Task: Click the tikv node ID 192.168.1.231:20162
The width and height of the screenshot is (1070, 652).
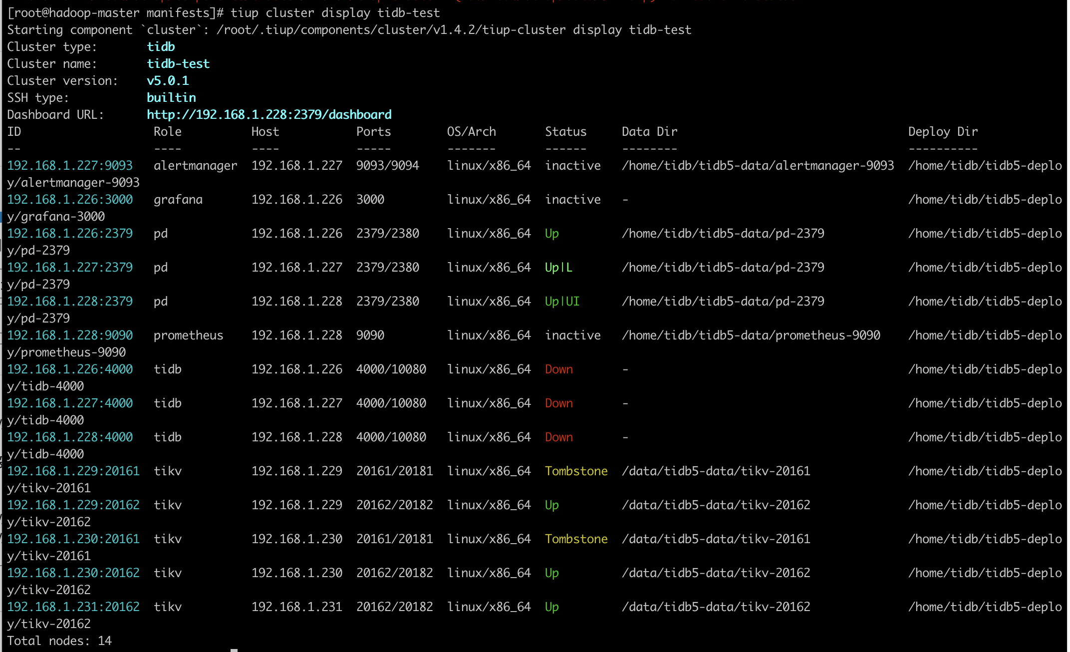Action: pyautogui.click(x=73, y=607)
